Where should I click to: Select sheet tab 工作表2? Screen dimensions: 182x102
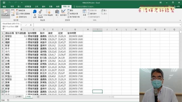(28, 97)
